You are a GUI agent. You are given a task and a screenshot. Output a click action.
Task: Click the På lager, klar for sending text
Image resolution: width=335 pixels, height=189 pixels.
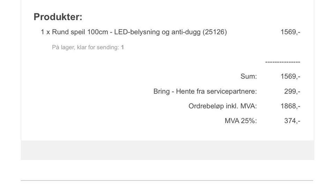[x=85, y=47]
